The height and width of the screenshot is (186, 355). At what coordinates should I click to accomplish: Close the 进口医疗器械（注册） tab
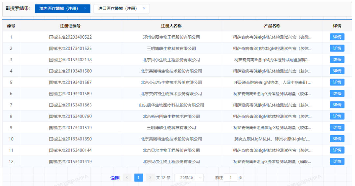144,9
